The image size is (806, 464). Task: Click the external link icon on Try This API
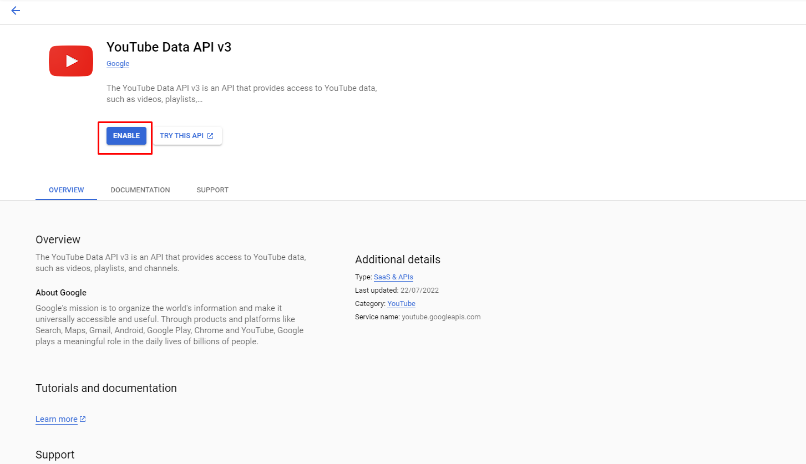pyautogui.click(x=210, y=136)
